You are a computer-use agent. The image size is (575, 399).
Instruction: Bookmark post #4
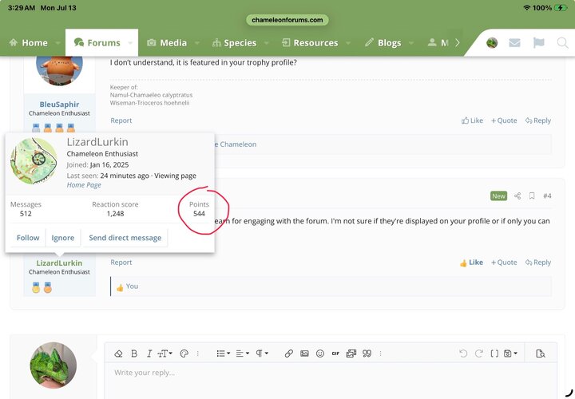click(532, 196)
